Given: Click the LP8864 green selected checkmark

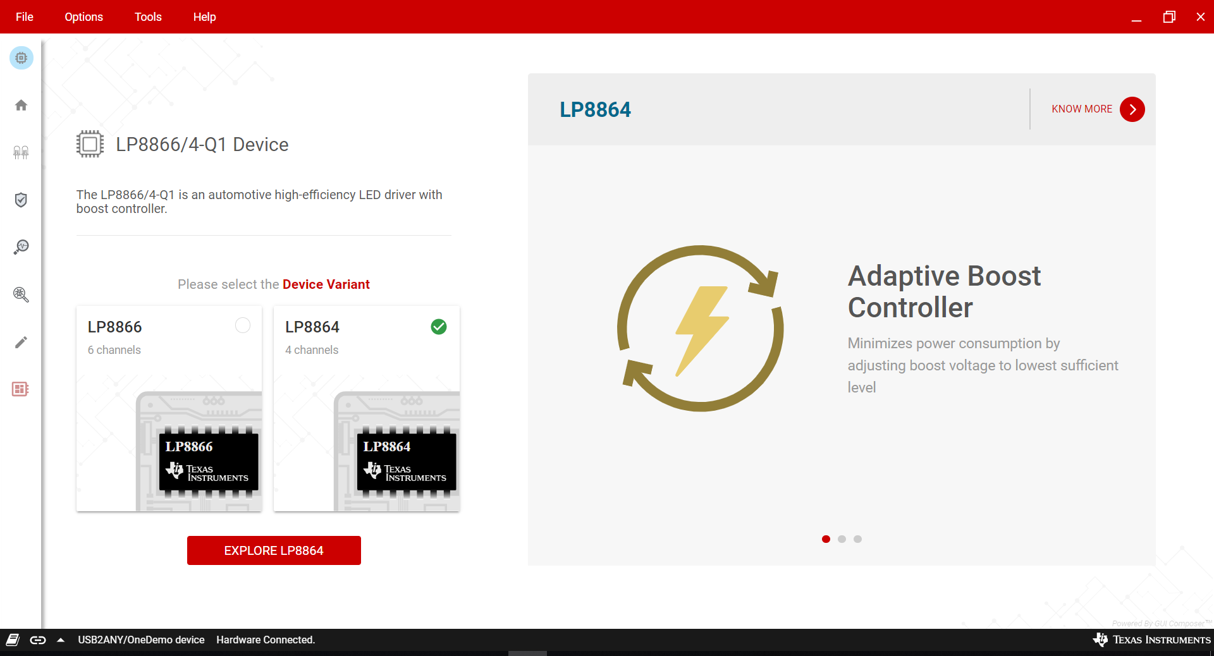Looking at the screenshot, I should pos(439,327).
